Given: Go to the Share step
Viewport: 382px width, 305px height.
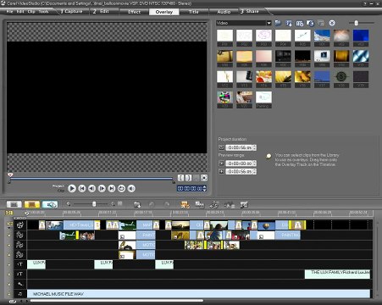Looking at the screenshot, I should tap(250, 11).
